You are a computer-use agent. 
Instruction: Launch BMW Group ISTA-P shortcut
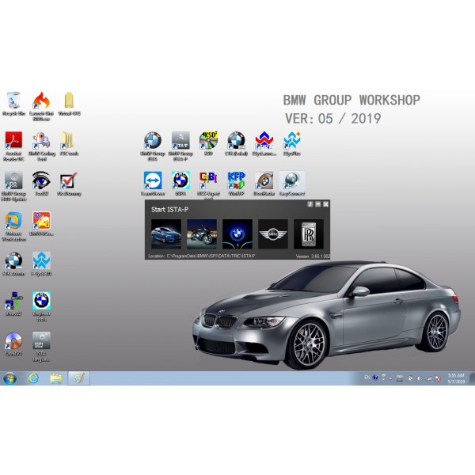[x=180, y=146]
